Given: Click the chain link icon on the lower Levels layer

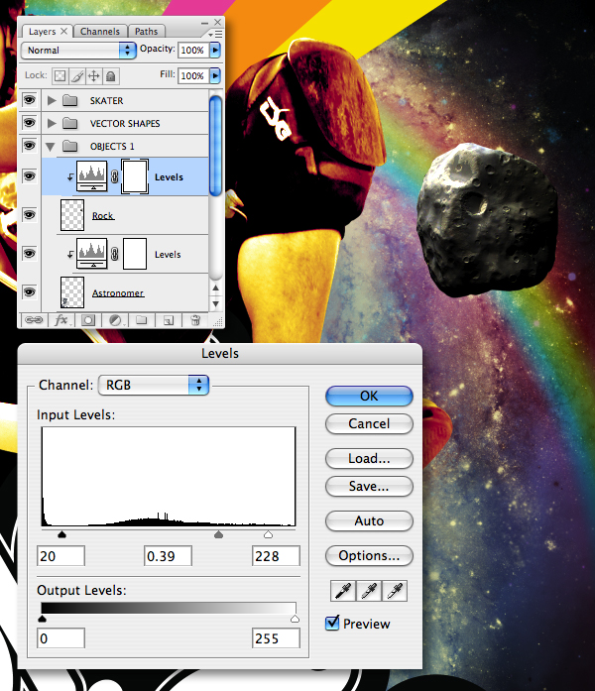Looking at the screenshot, I should [x=115, y=254].
